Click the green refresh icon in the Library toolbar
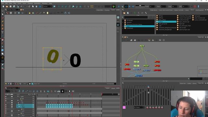 tap(135, 13)
